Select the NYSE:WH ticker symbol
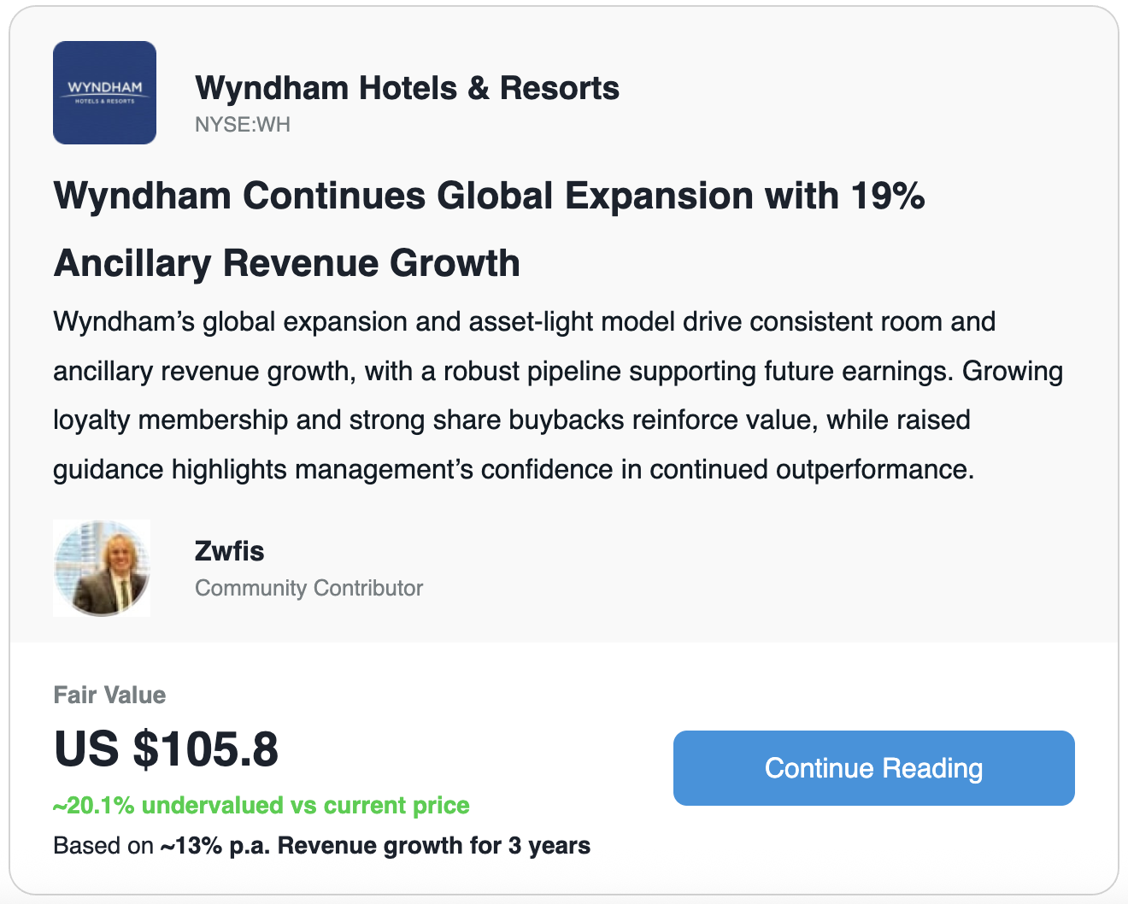Viewport: 1128px width, 904px height. (x=243, y=125)
